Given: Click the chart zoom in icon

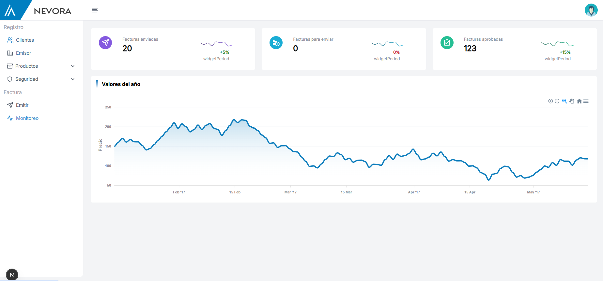Looking at the screenshot, I should click(550, 101).
